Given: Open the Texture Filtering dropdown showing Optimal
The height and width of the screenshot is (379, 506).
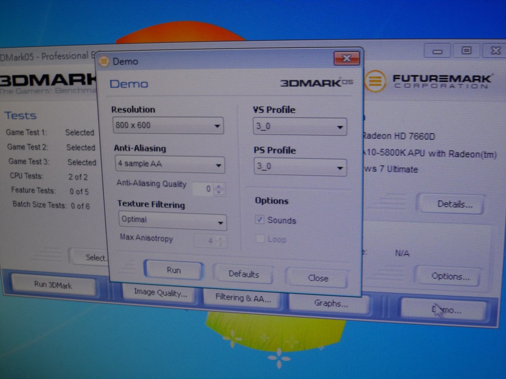Looking at the screenshot, I should tap(172, 221).
